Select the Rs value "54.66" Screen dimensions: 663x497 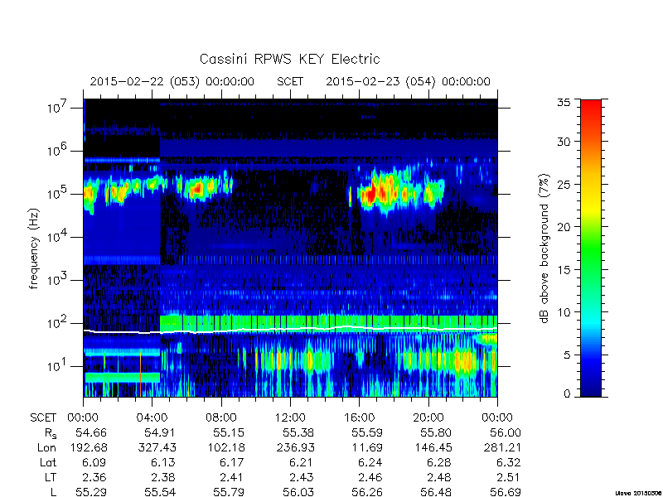click(x=91, y=432)
